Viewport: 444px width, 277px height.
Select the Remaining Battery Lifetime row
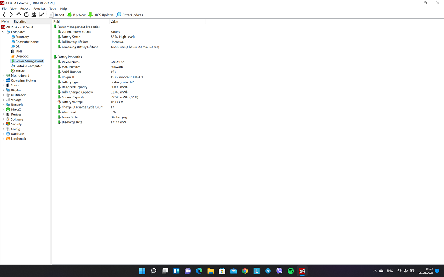(108, 47)
